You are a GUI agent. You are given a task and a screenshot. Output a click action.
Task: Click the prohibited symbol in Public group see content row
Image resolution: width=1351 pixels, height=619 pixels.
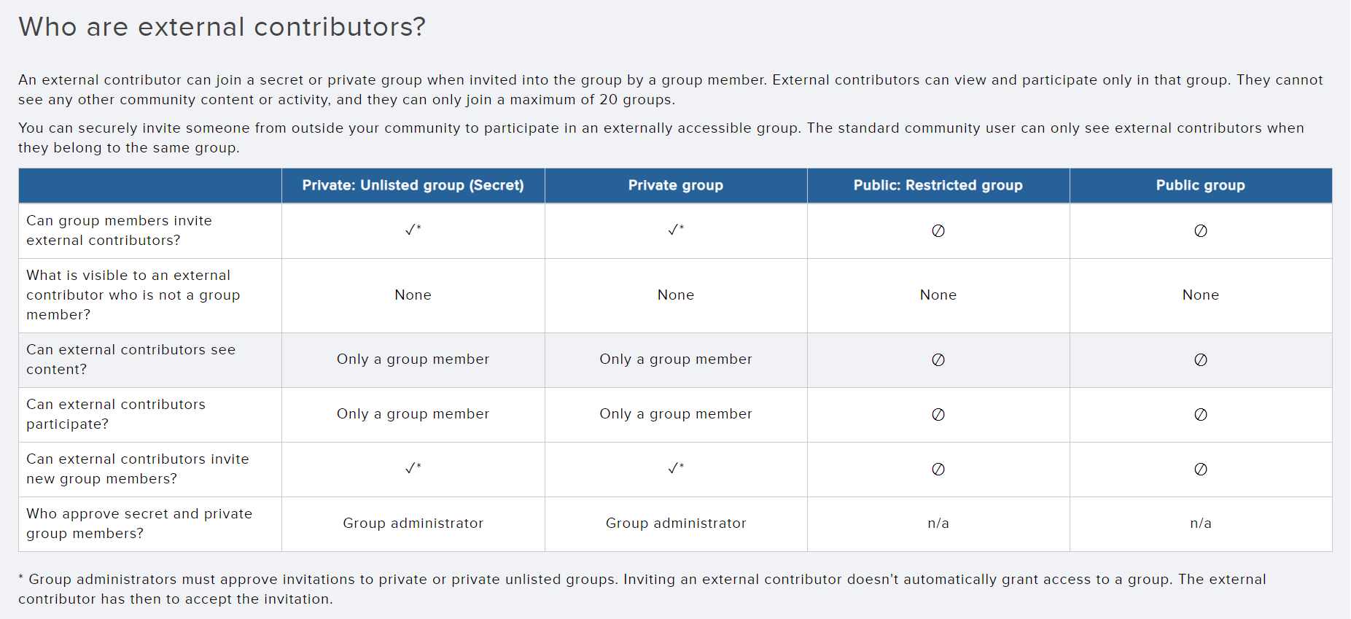tap(1201, 359)
